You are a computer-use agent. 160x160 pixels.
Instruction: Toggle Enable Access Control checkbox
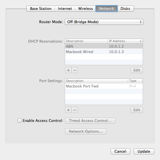click(x=20, y=120)
